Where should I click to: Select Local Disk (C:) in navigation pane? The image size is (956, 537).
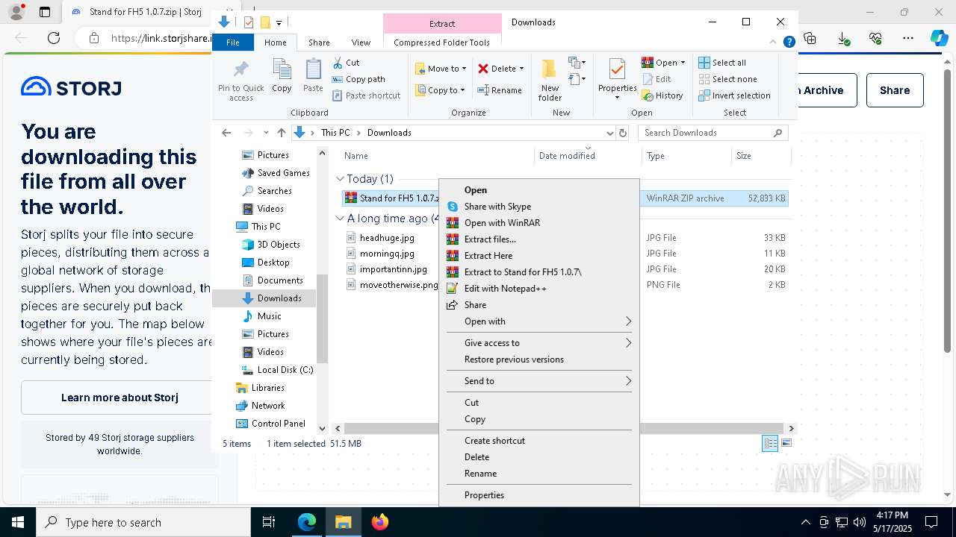[277, 370]
